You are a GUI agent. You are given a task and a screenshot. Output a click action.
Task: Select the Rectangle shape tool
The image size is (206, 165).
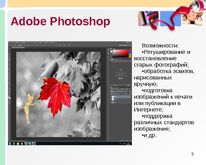tap(10, 89)
